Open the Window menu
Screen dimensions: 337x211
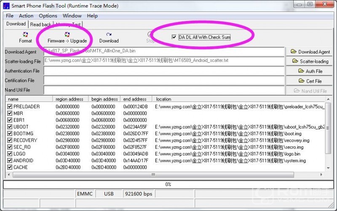tap(72, 16)
